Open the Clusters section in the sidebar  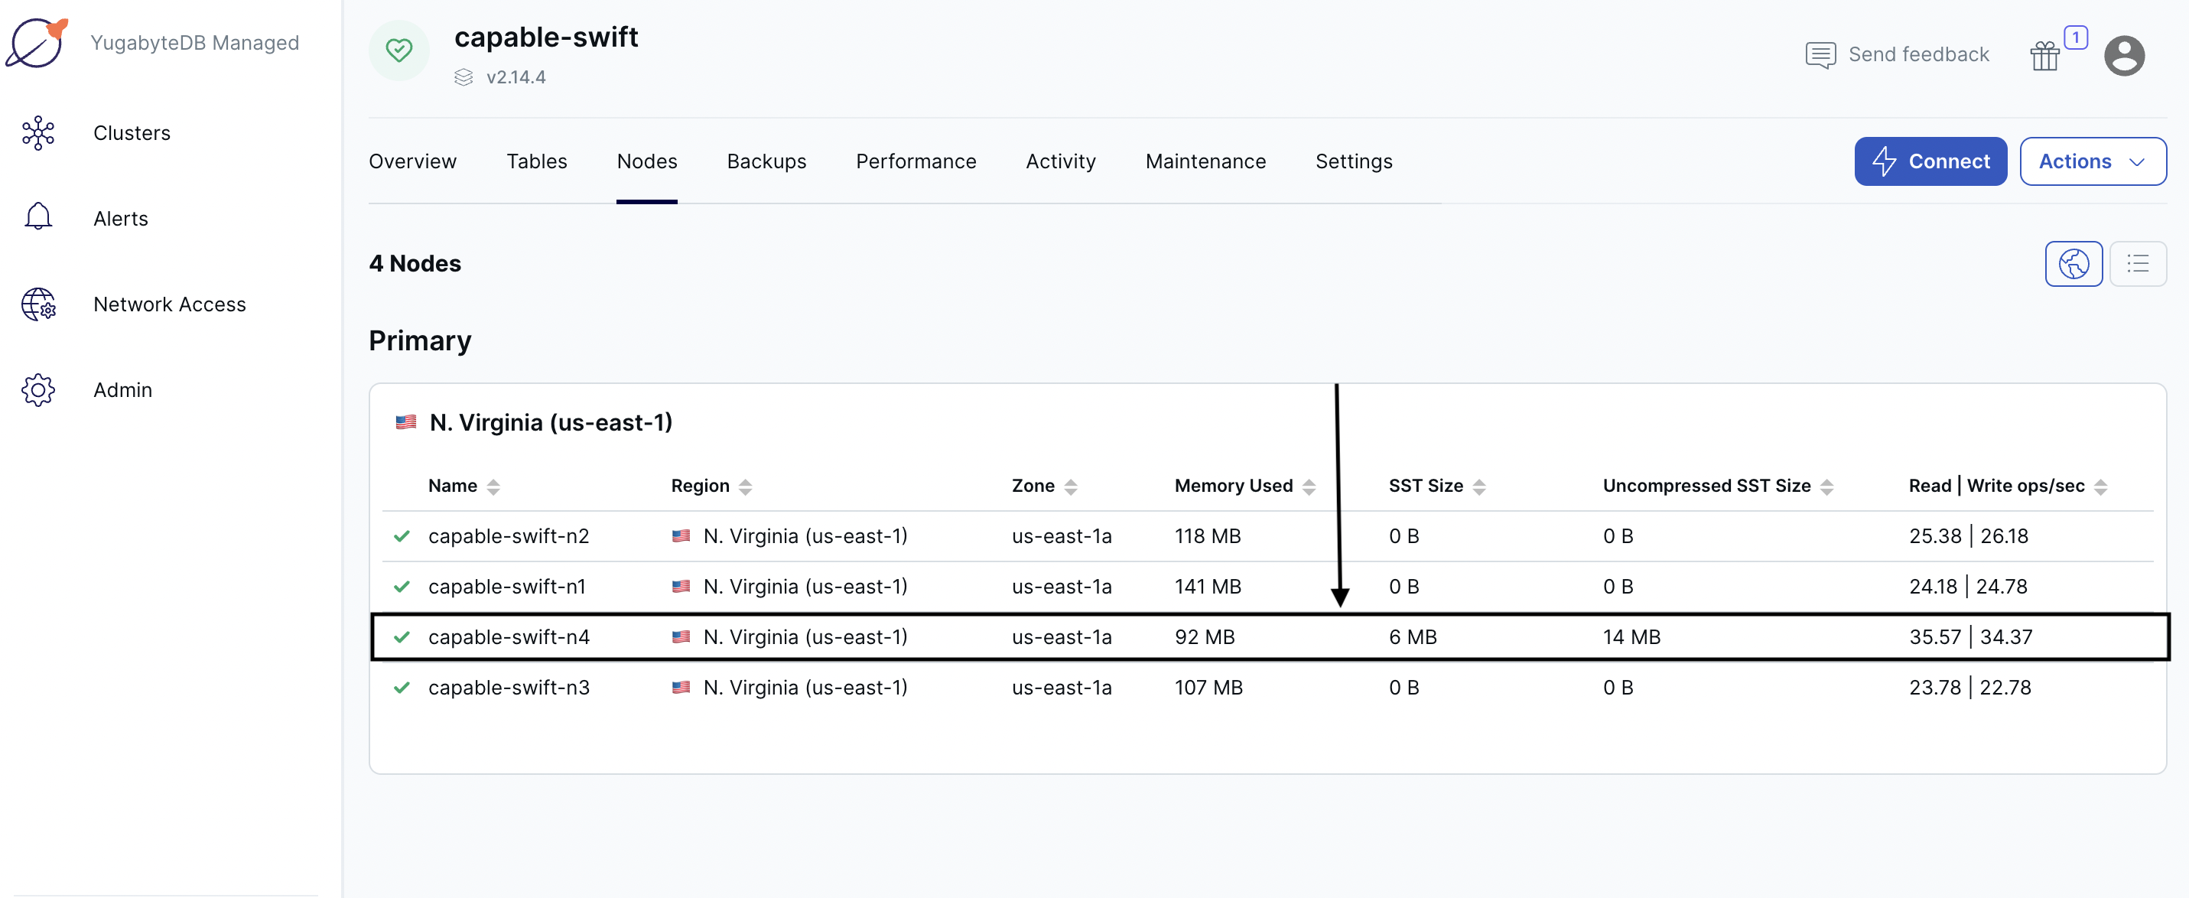click(131, 132)
